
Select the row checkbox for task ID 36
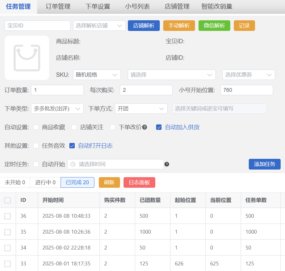pos(8,216)
